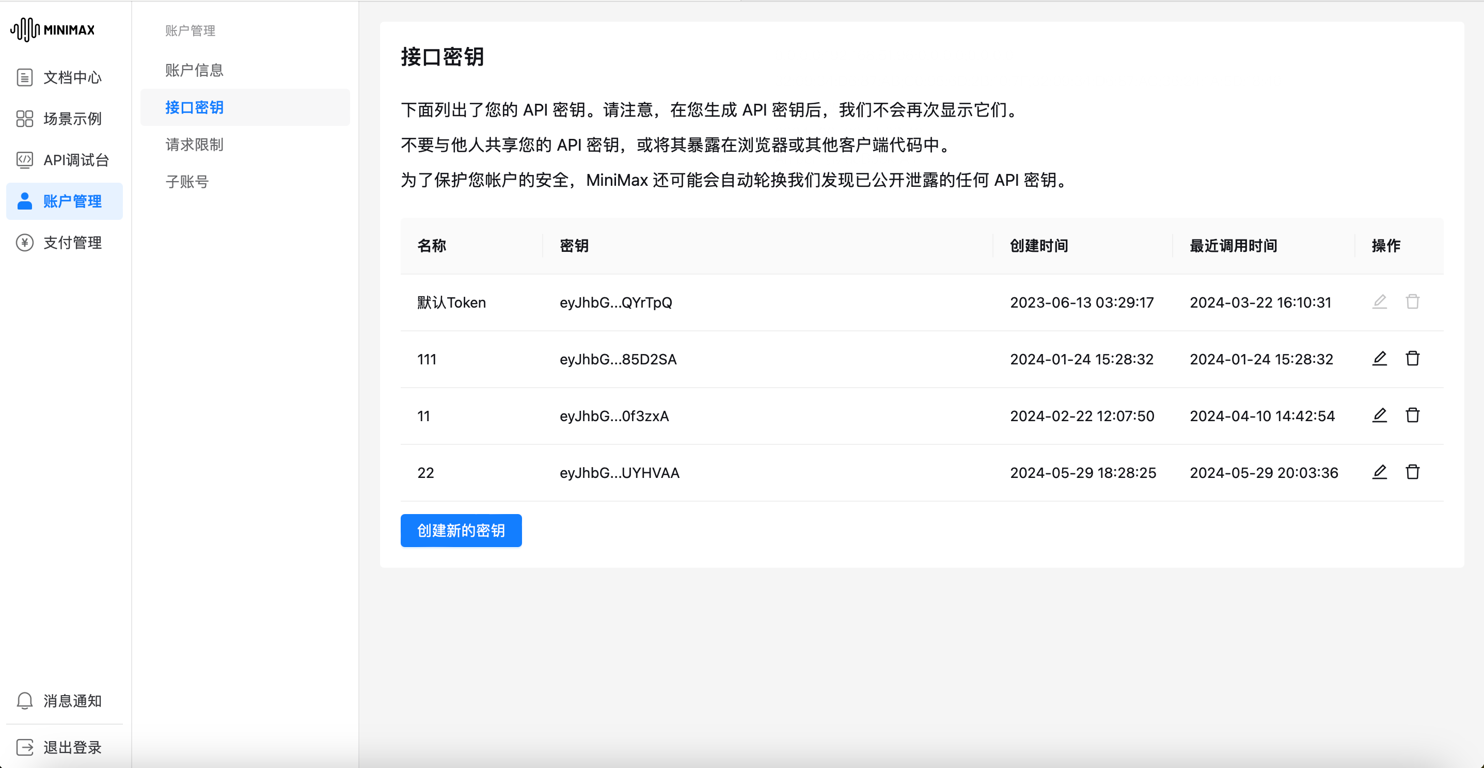Viewport: 1484px width, 768px height.
Task: Click last-called time 2024-03-22 16:10:31
Action: pyautogui.click(x=1260, y=302)
